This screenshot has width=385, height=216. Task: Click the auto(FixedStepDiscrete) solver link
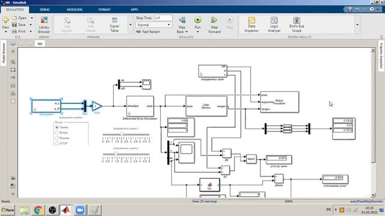click(366, 202)
